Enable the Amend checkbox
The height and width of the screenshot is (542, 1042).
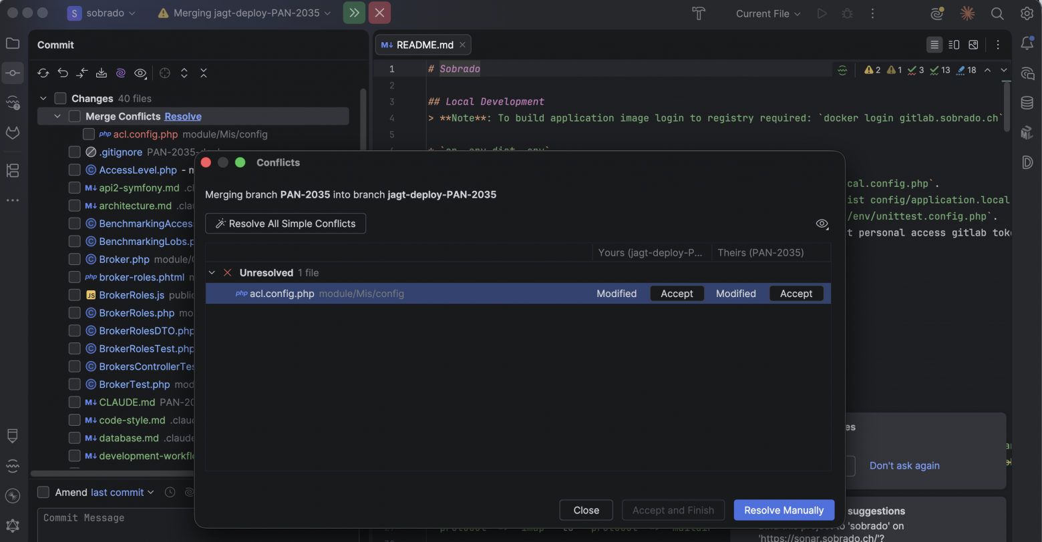[43, 492]
